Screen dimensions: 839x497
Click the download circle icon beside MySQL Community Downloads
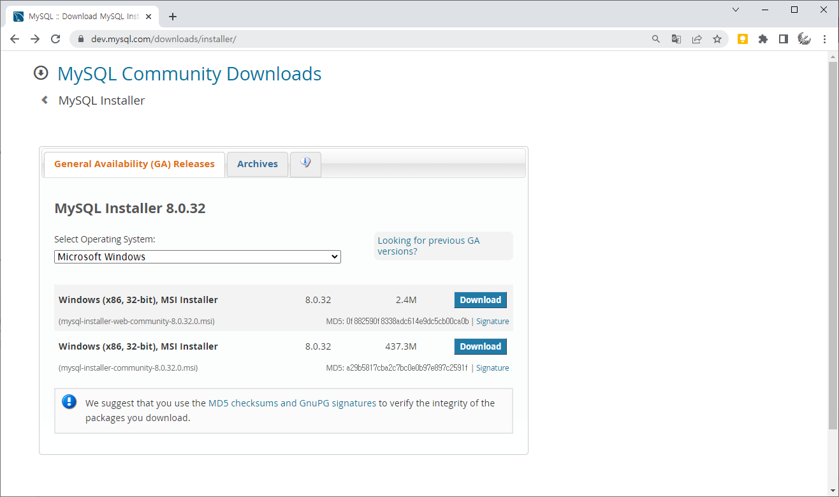pos(41,73)
